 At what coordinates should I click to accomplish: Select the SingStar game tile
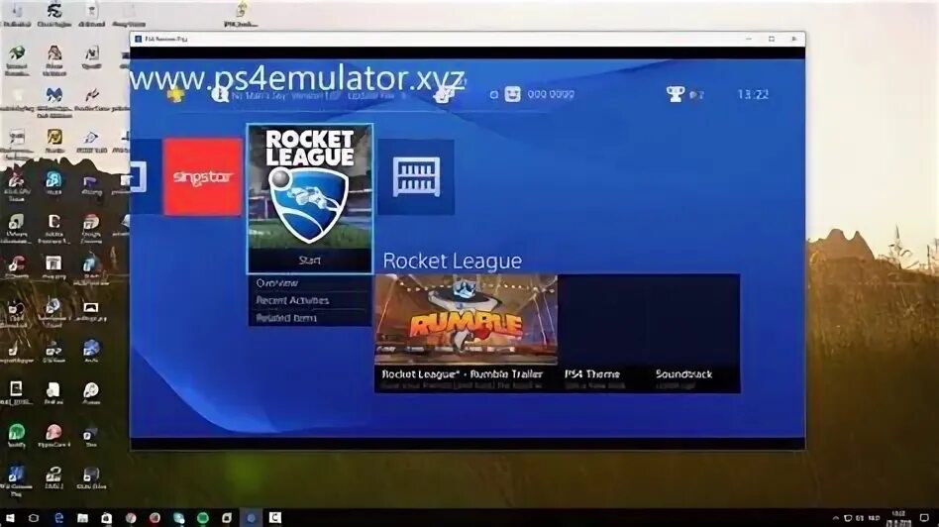203,176
